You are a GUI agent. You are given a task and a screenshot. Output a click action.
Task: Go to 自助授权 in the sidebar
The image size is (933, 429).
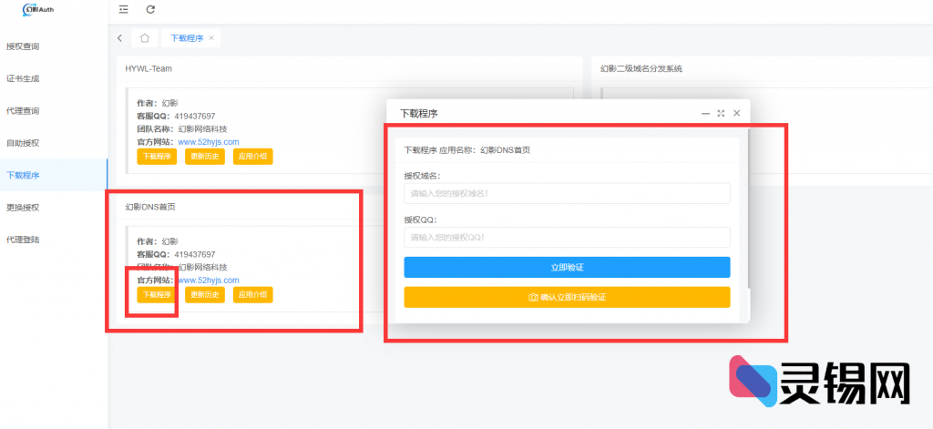click(23, 143)
